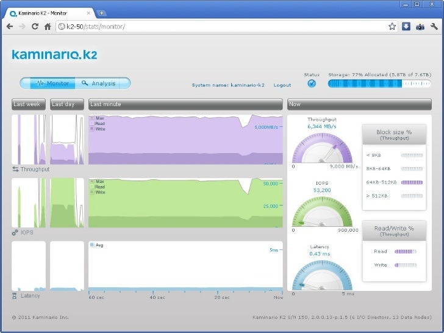The height and width of the screenshot is (333, 444).
Task: Switch to the Analysis view
Action: tap(99, 83)
